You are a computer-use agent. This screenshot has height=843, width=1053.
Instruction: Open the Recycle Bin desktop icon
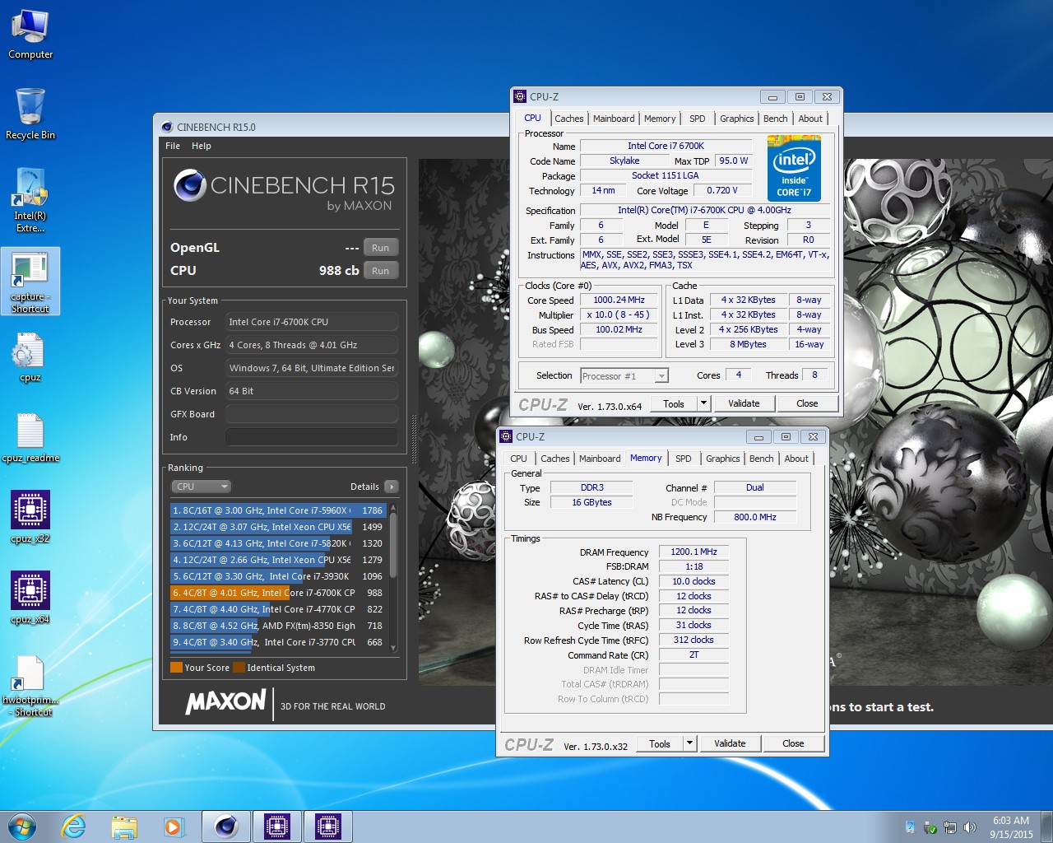[30, 114]
